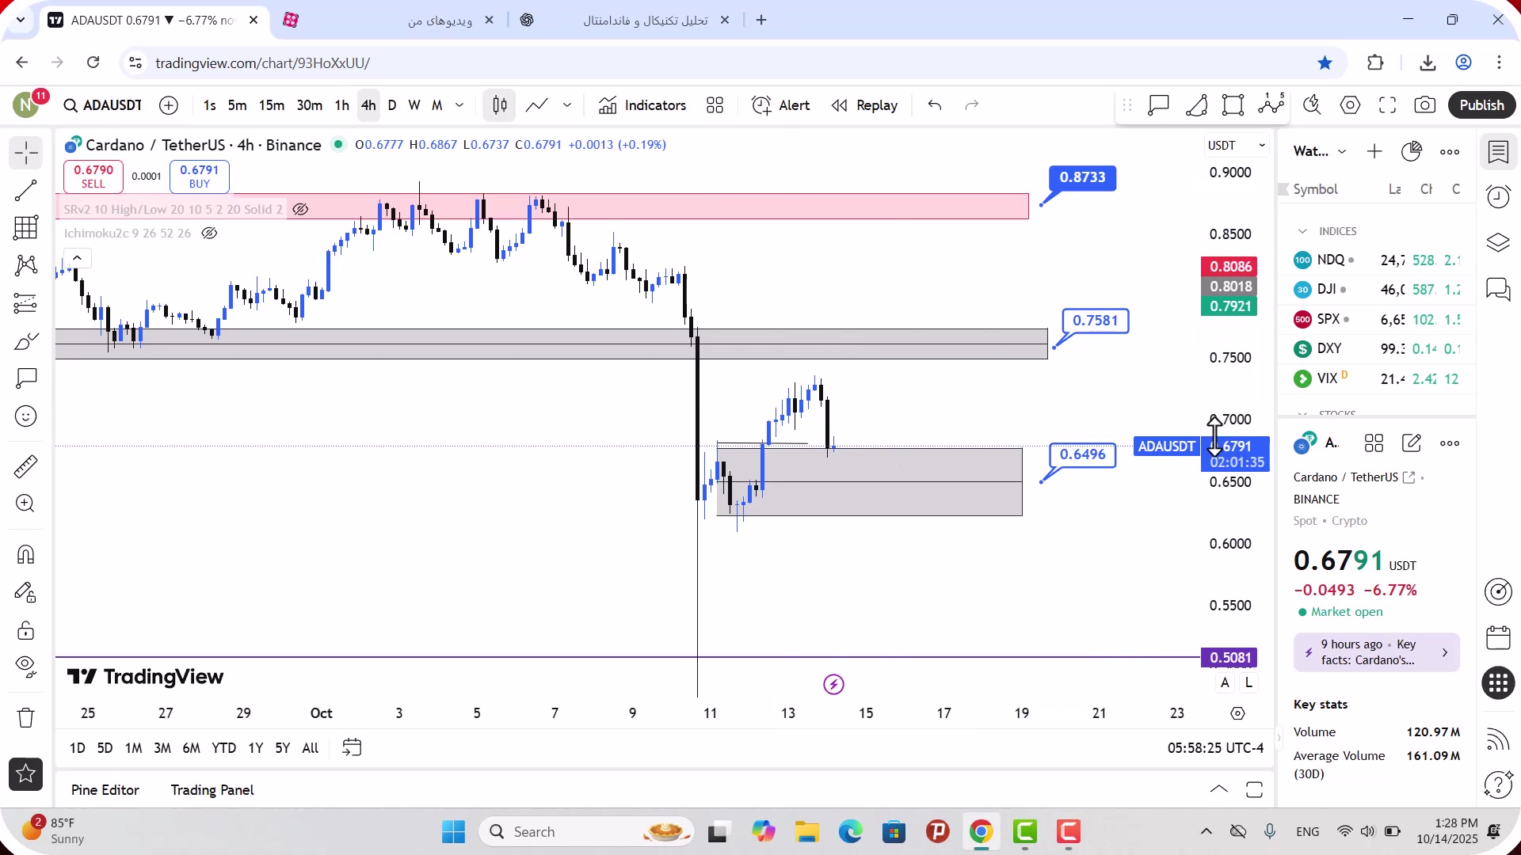This screenshot has height=855, width=1521.
Task: Create a new Alert
Action: (x=781, y=105)
